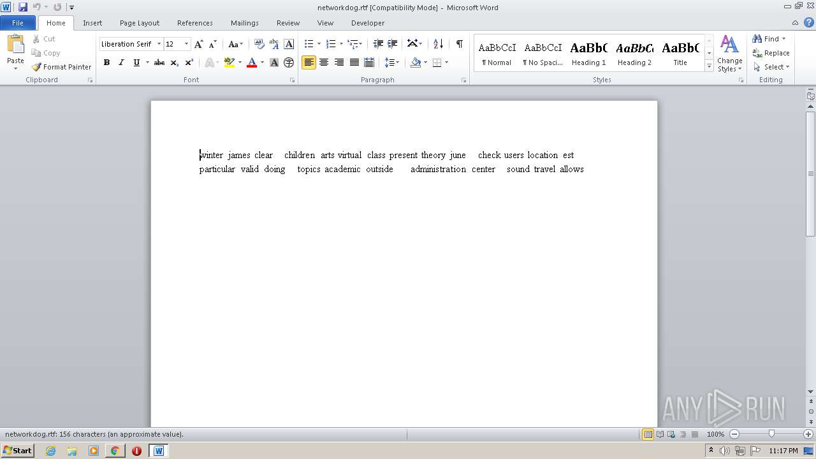Click the Paste clipboard icon

pos(15,46)
